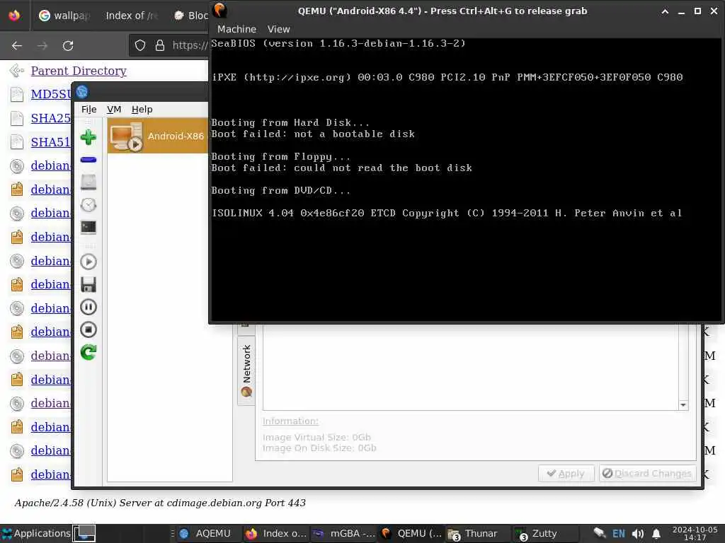
Task: Switch to the vertical Network tab in AQEMU
Action: (x=246, y=370)
